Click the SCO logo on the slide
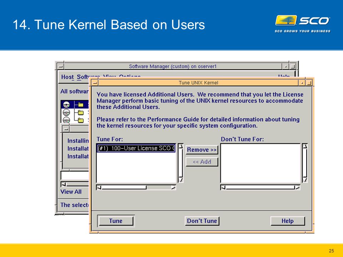The width and height of the screenshot is (343, 257). (303, 24)
